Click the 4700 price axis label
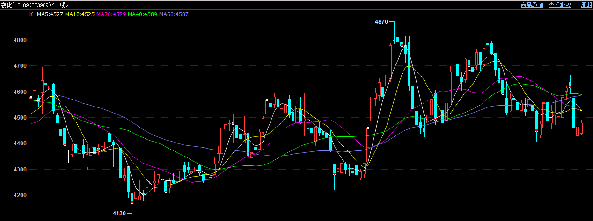 click(20, 66)
